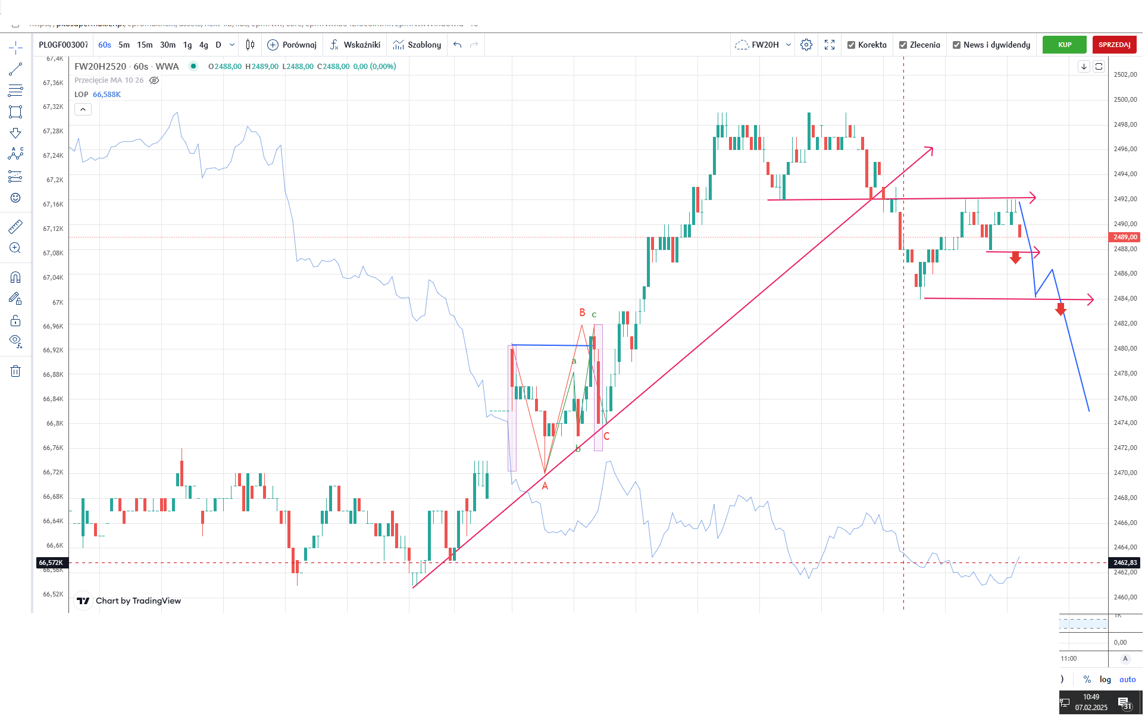The width and height of the screenshot is (1145, 725).
Task: Open the ABC pattern drawing tool
Action: 15,154
